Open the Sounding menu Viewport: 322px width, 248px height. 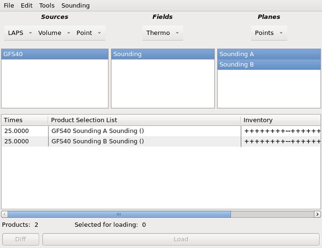point(75,5)
